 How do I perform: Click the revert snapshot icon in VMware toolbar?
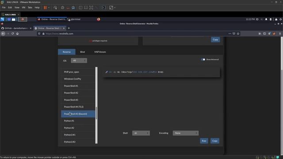coord(68,8)
